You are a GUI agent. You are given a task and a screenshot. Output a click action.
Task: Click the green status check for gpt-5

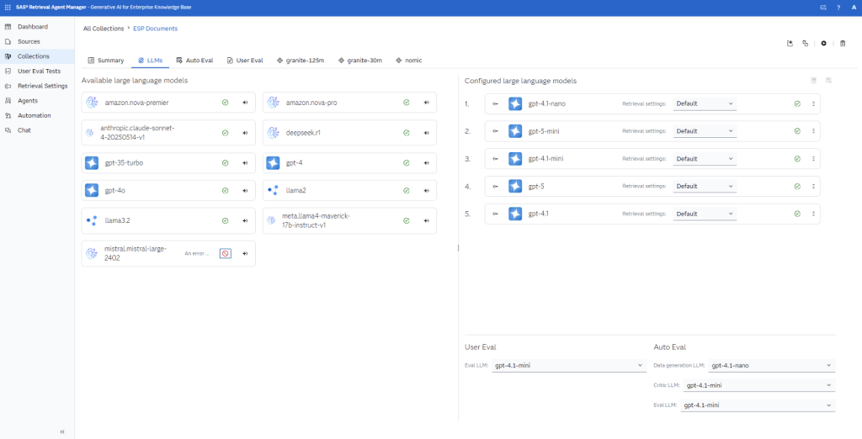(x=797, y=187)
